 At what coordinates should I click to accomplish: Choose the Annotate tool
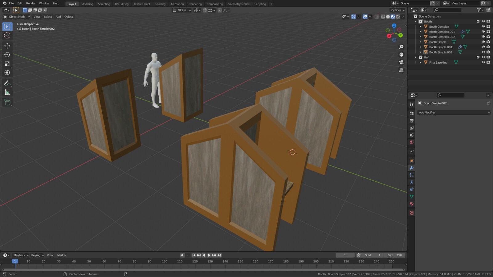coord(7,83)
